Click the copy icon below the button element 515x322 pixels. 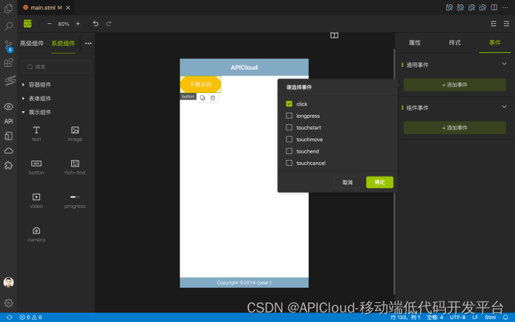click(x=203, y=98)
